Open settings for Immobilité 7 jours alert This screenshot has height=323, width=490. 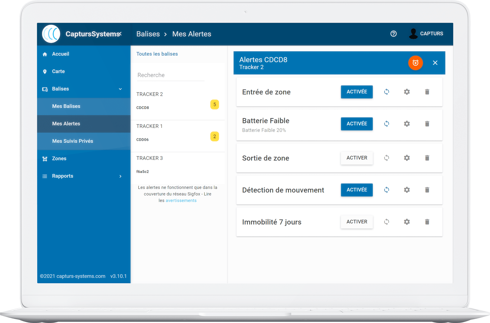407,222
